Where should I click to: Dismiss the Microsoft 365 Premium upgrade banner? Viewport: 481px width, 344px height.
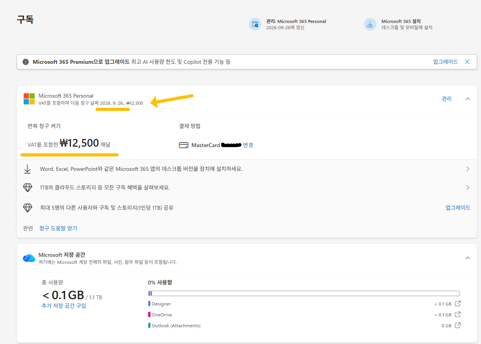[x=467, y=62]
